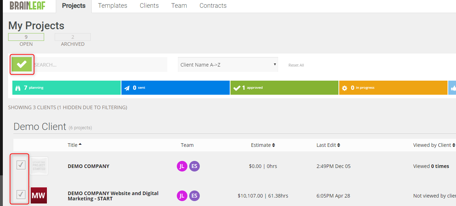The height and width of the screenshot is (206, 456).
Task: Open the Client Name A->Z sort dropdown
Action: tap(228, 64)
